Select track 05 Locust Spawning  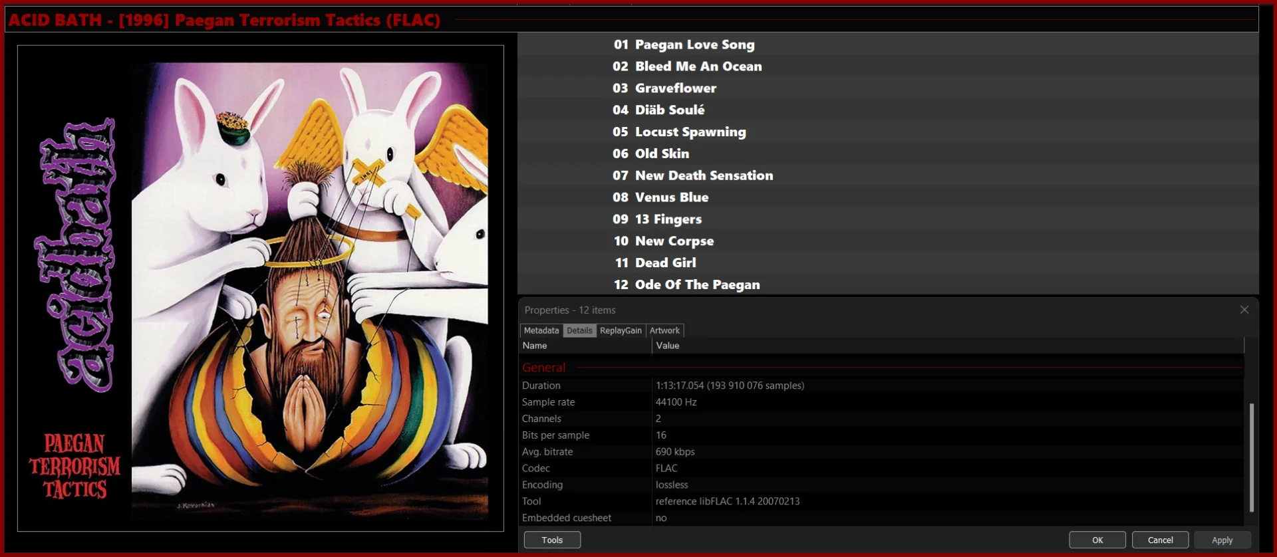[x=888, y=132]
